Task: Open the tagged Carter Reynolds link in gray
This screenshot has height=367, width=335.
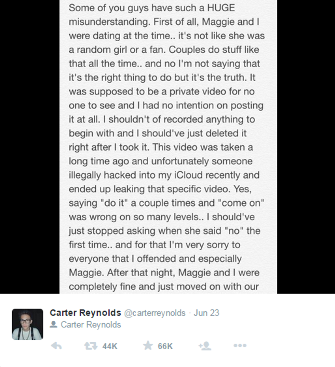Action: point(91,325)
